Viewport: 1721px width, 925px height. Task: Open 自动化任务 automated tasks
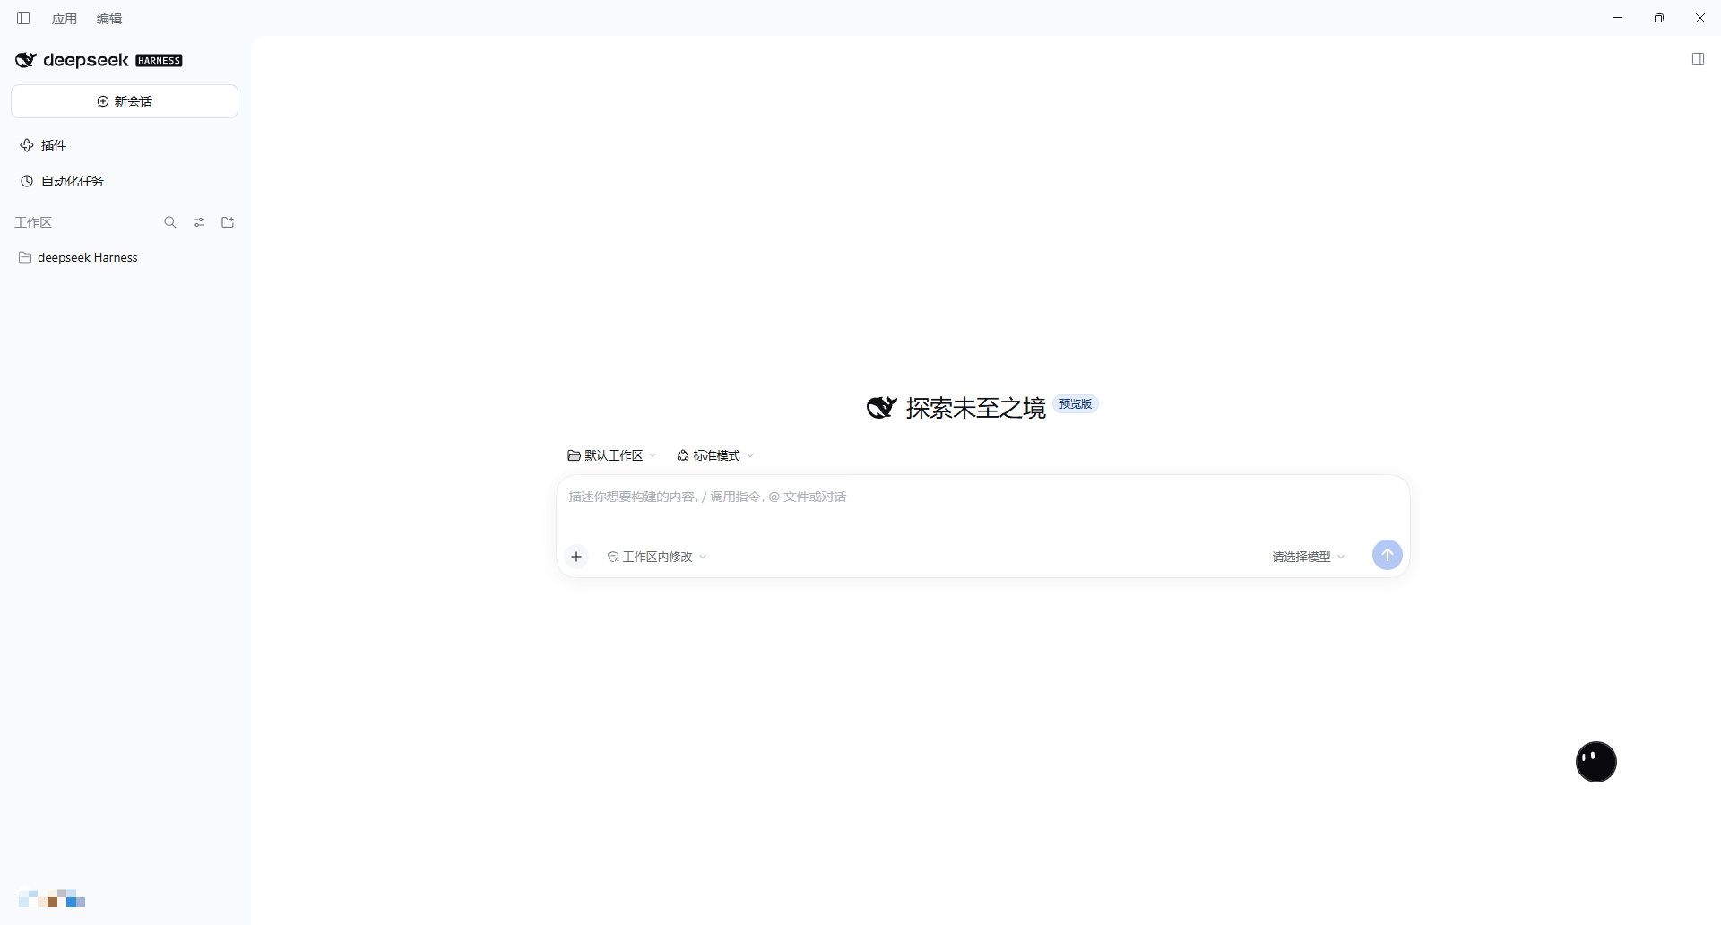63,181
